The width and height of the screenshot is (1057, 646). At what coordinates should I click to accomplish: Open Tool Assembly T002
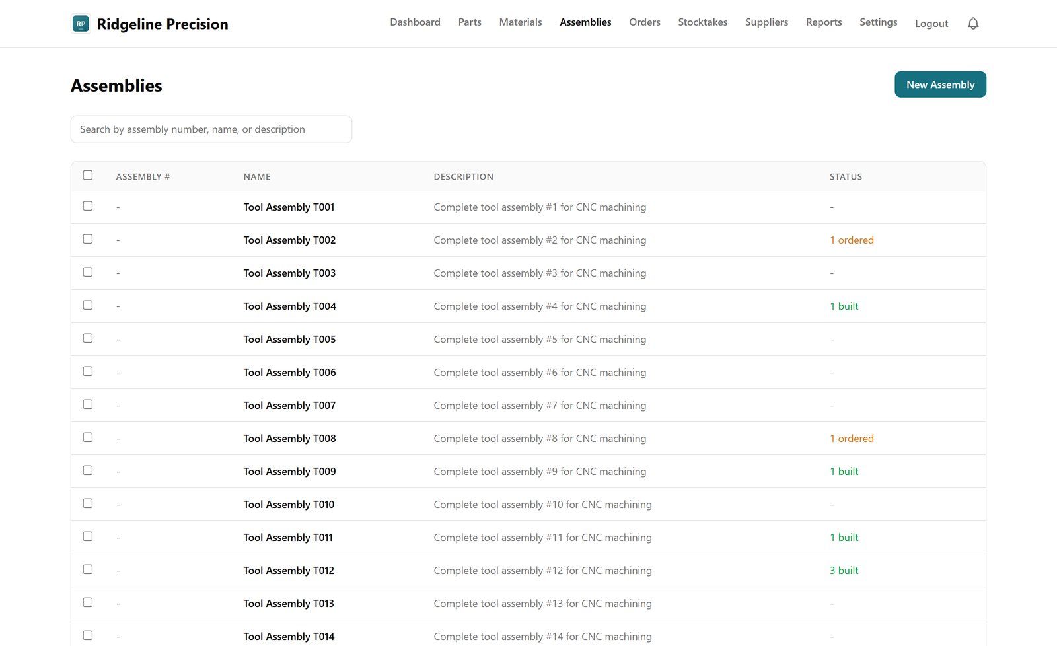pyautogui.click(x=289, y=240)
